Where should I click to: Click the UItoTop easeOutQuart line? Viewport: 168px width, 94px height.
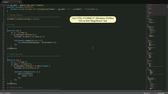tap(37, 42)
